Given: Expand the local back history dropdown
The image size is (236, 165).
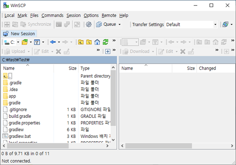Looking at the screenshot, I should coord(59,42).
